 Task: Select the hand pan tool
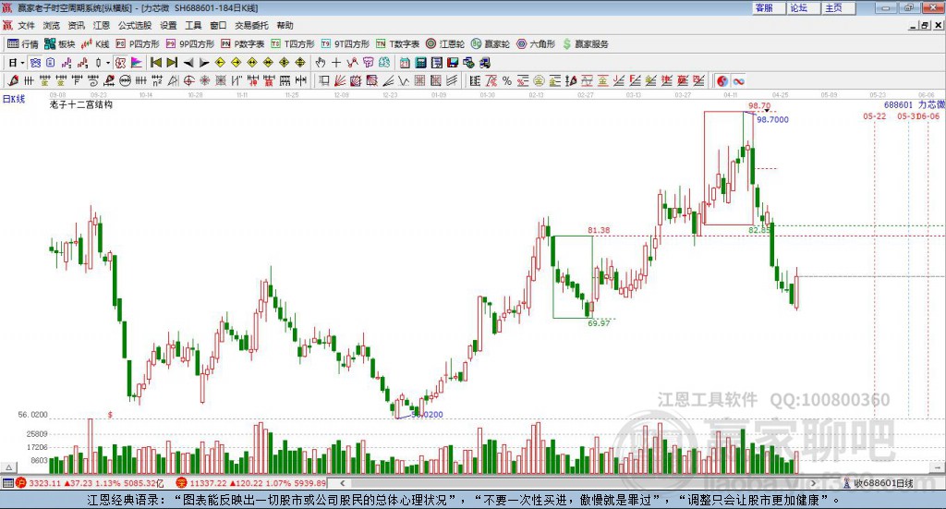321,63
